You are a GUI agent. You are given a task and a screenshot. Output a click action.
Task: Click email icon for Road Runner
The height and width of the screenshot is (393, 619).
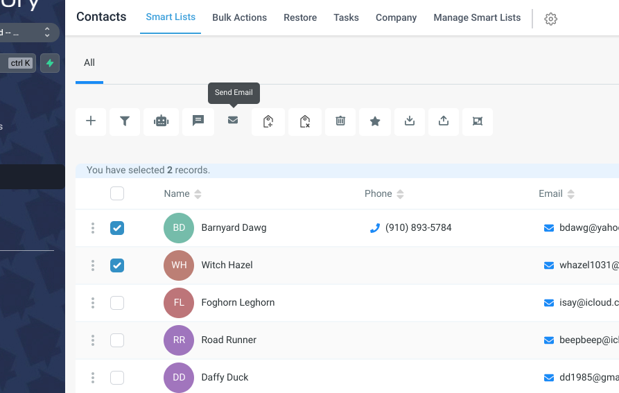click(549, 340)
